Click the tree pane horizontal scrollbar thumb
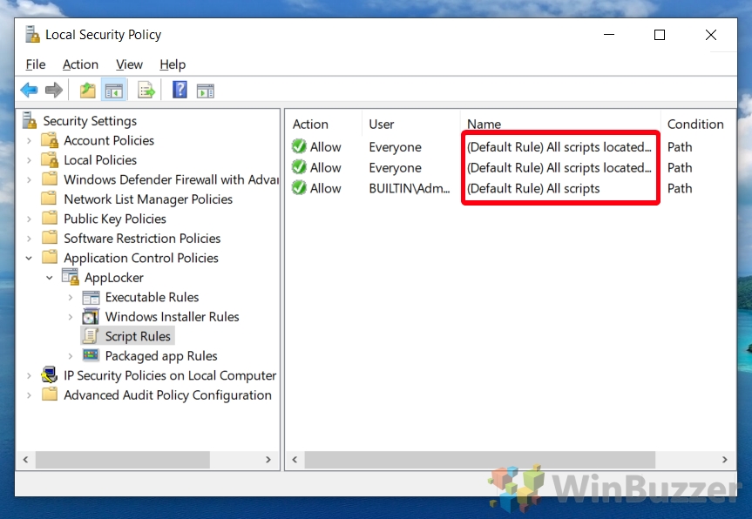This screenshot has height=519, width=752. (x=122, y=460)
